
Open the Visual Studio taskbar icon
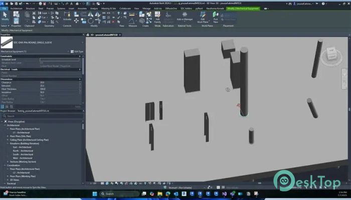(x=224, y=193)
